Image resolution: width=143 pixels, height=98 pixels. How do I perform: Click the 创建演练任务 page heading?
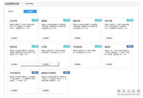pos(12,4)
